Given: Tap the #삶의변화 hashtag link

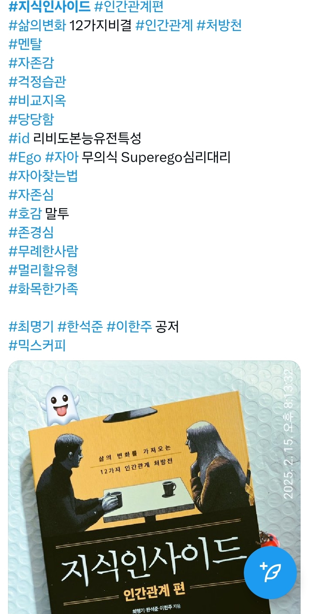Looking at the screenshot, I should (37, 25).
